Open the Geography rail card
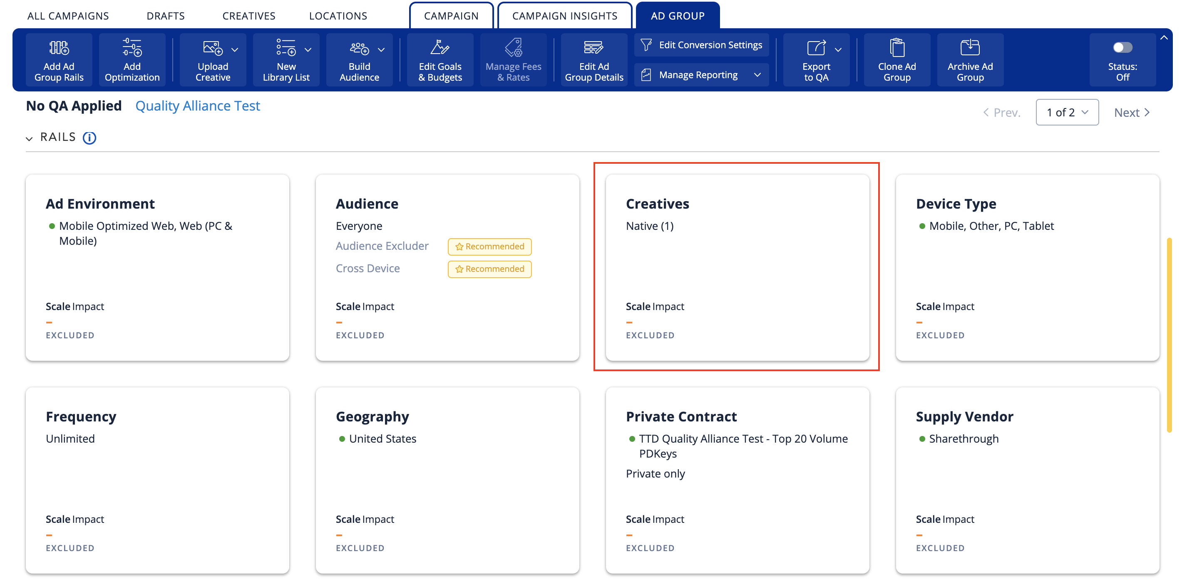 coord(447,480)
